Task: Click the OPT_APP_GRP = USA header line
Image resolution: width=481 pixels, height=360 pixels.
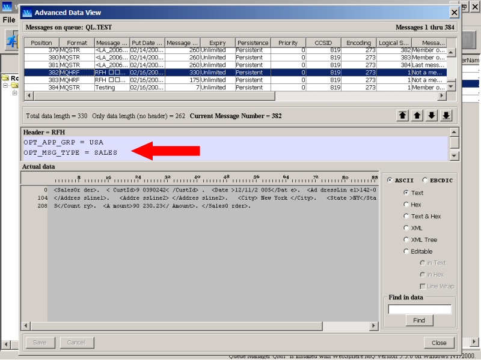Action: pos(64,142)
